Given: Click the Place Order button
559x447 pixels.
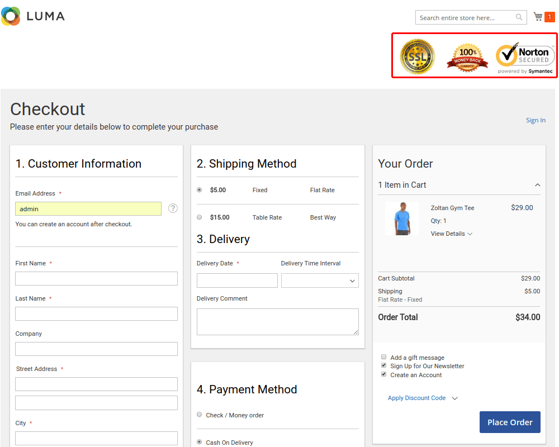Looking at the screenshot, I should pos(510,422).
